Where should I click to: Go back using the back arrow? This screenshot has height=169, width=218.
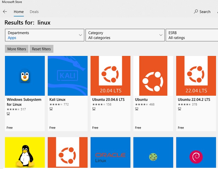tap(5, 11)
